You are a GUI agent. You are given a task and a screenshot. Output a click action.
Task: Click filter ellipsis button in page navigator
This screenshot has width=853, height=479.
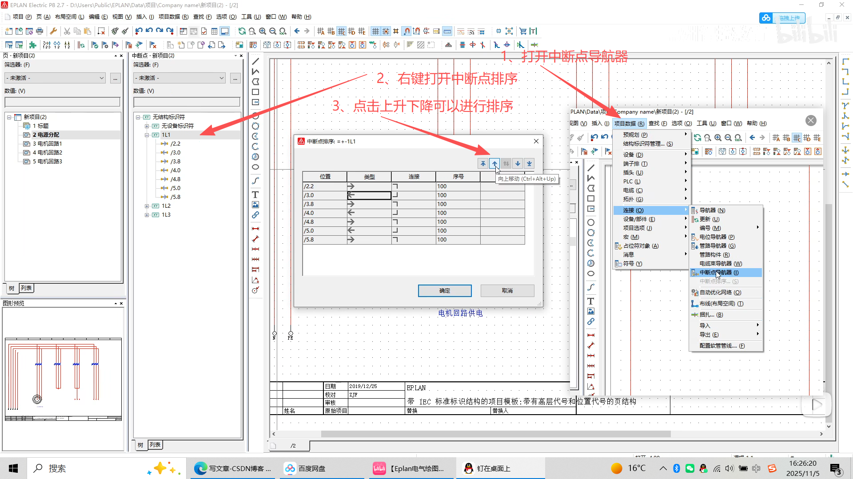tap(116, 78)
